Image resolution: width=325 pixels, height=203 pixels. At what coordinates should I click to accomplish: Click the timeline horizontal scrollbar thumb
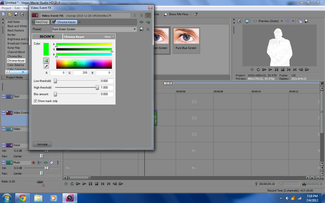click(x=79, y=178)
